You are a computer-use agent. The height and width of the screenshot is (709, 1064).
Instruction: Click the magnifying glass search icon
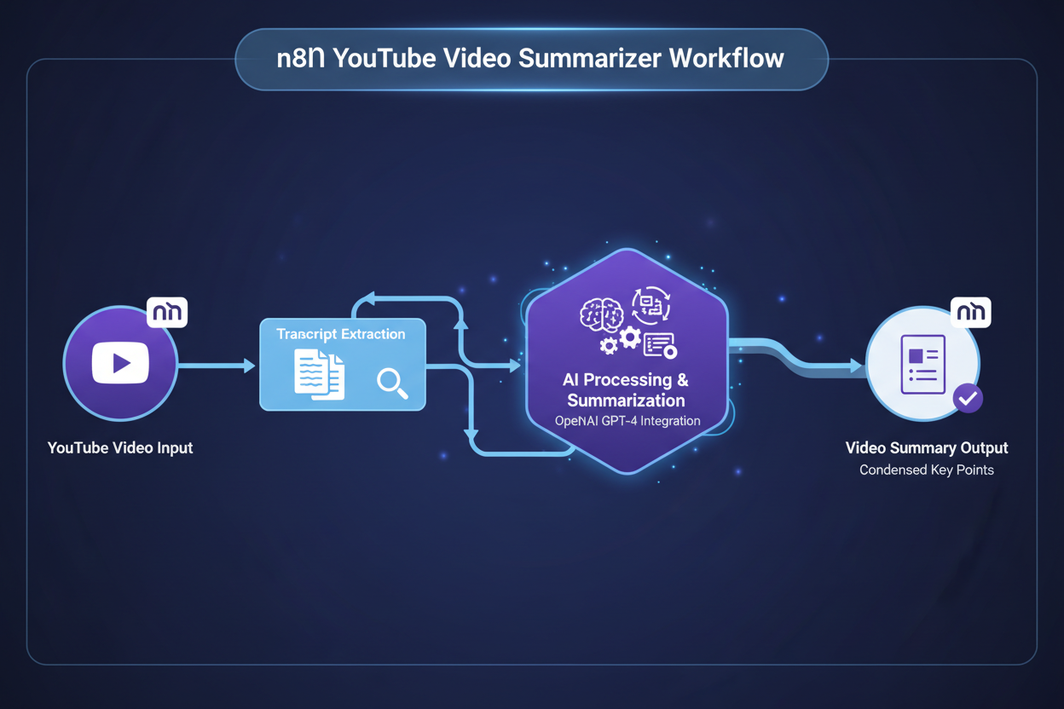[392, 383]
